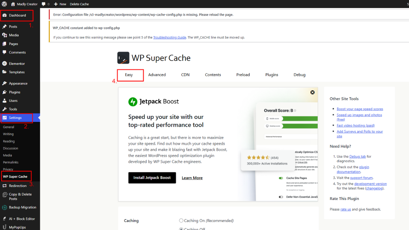The image size is (409, 230).
Task: Switch to the Advanced tab
Action: coord(157,75)
